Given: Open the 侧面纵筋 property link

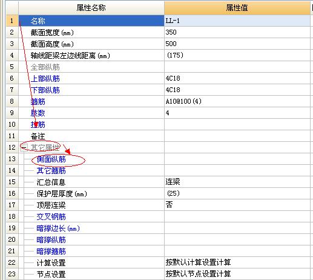Looking at the screenshot, I should pyautogui.click(x=51, y=159).
